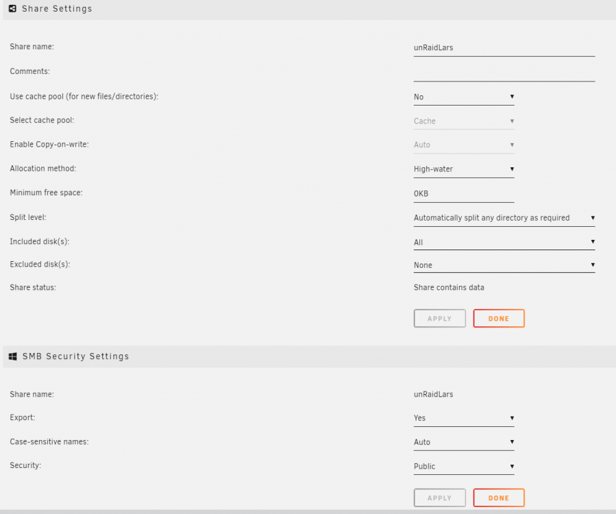
Task: Click the Share Settings section heading
Action: [57, 9]
